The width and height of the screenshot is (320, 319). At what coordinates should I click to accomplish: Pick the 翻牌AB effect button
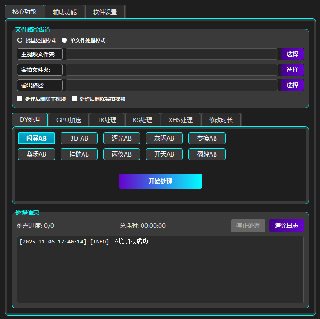tap(207, 154)
